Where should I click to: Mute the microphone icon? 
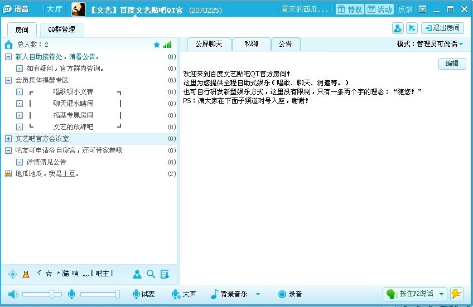click(x=71, y=294)
